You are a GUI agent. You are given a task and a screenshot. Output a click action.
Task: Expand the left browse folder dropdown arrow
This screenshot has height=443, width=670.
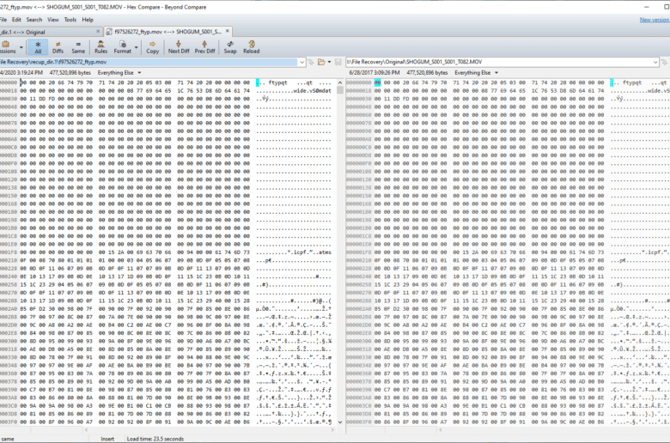point(329,63)
